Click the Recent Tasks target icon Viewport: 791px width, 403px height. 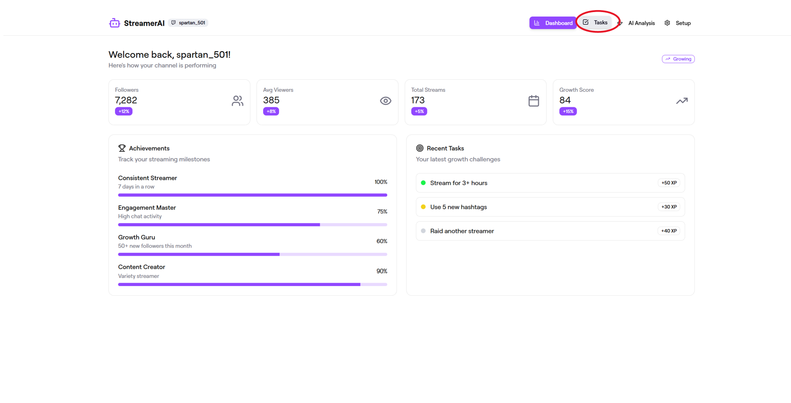[420, 148]
